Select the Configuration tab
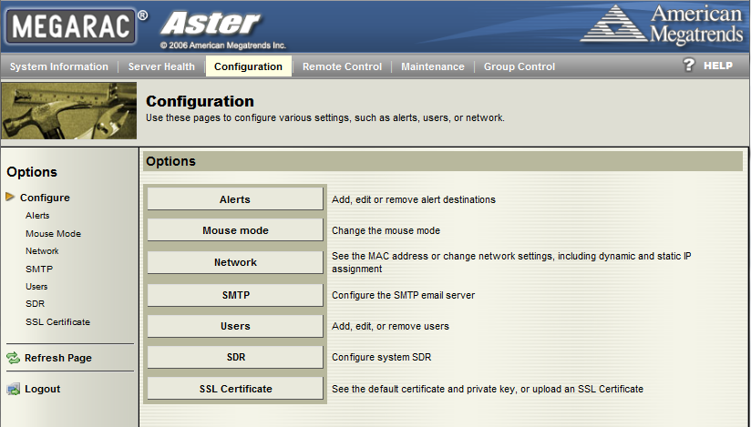Screen dimensions: 751x427 (x=249, y=66)
